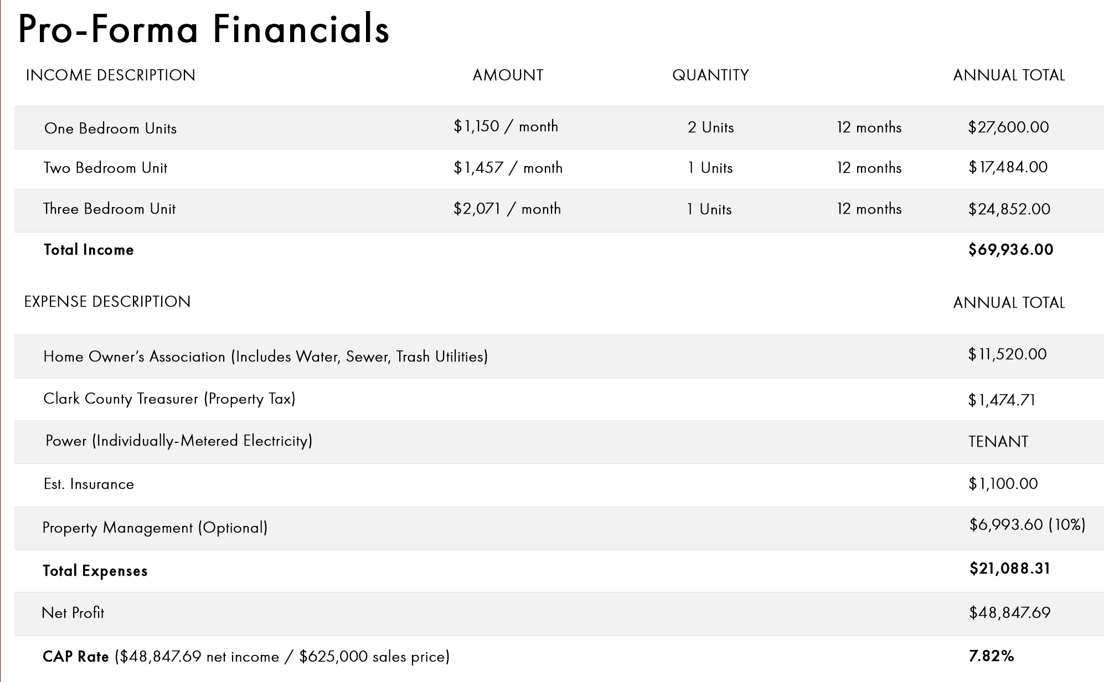Click the $6,993.60 (10%) management cost

tap(1027, 525)
